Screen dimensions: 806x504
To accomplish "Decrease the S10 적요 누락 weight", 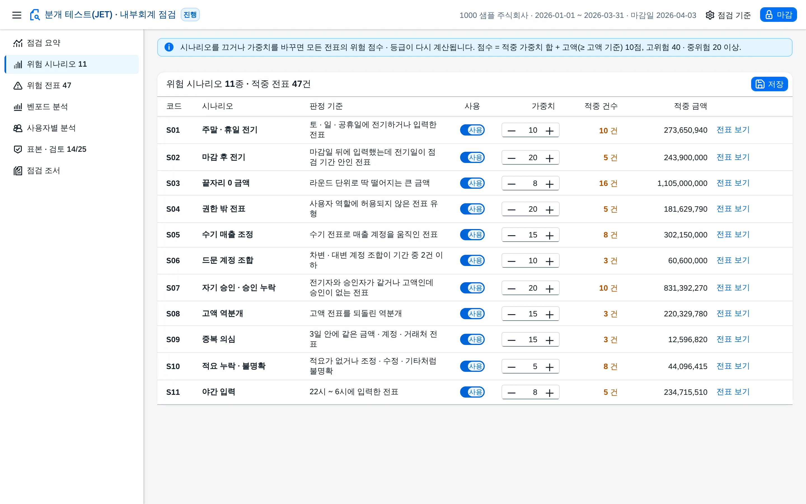I will [511, 367].
